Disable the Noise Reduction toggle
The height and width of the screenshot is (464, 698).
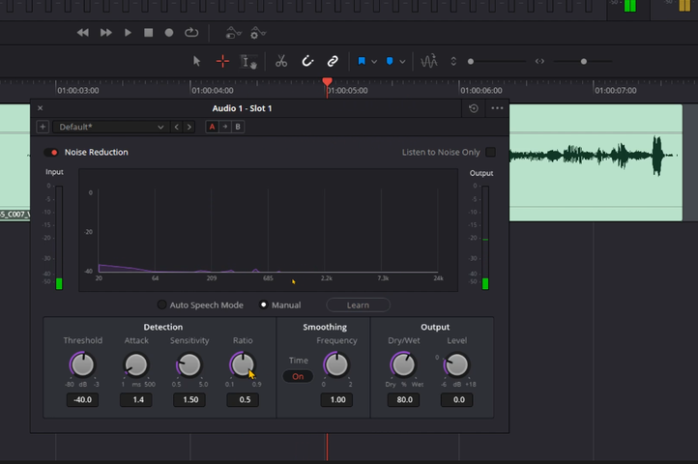(51, 152)
